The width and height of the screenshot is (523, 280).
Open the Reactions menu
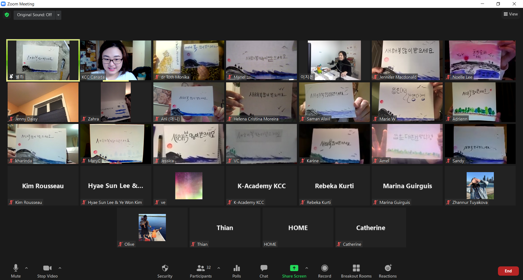coord(388,271)
